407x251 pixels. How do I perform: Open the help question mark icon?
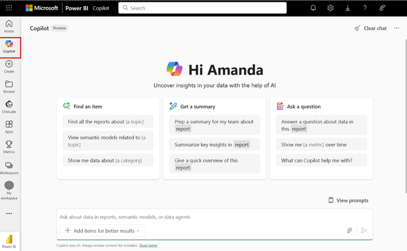tap(365, 8)
